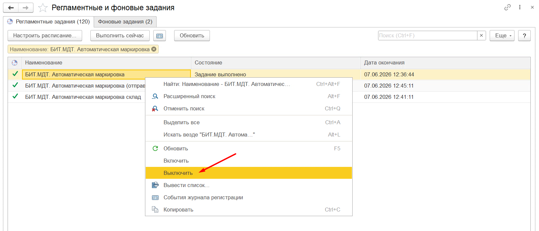539x231 pixels.
Task: Click the checkmark in the first БИТ.МДТ. Автоматическая маркировка row
Action: tap(15, 74)
